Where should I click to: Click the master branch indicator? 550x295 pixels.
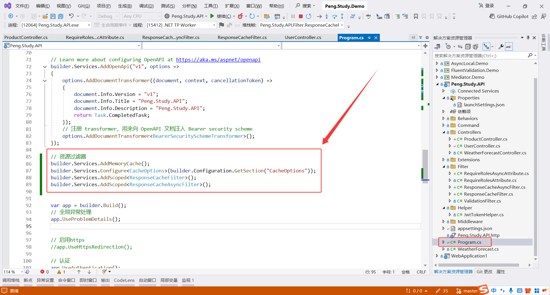tap(467, 291)
